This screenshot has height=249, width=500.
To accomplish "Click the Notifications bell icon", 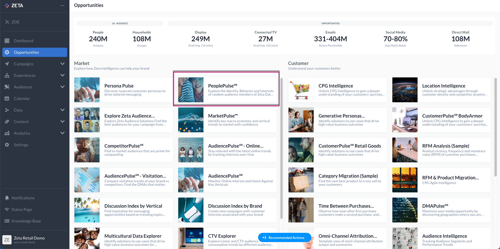I will pyautogui.click(x=7, y=198).
